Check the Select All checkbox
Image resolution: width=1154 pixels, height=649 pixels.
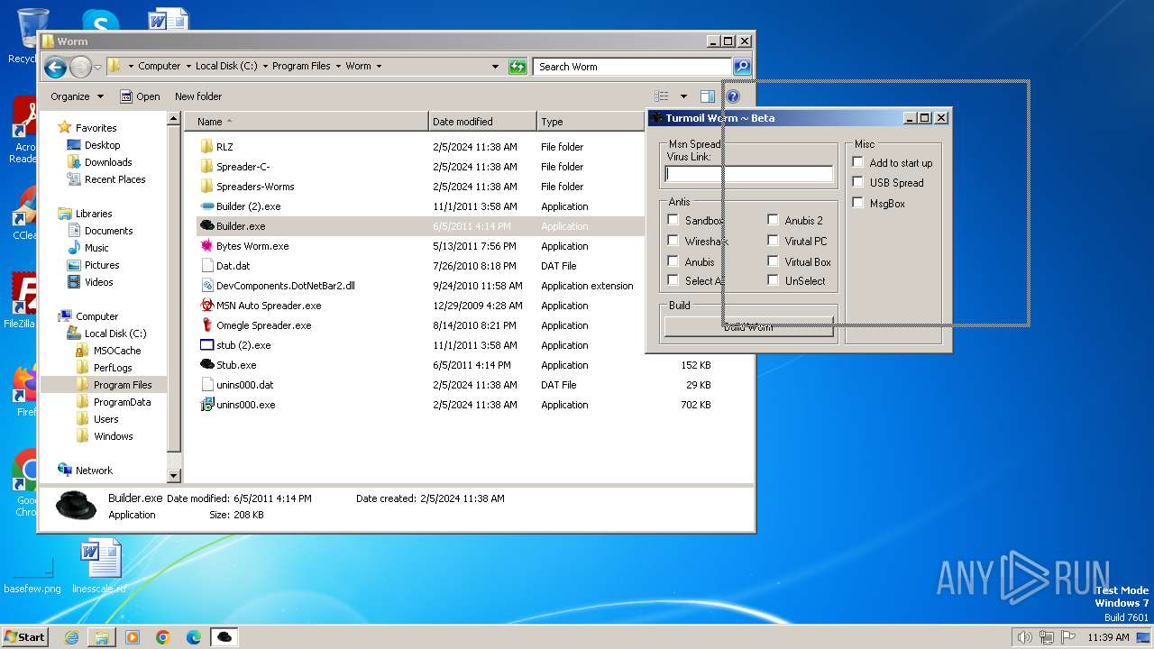pyautogui.click(x=673, y=280)
